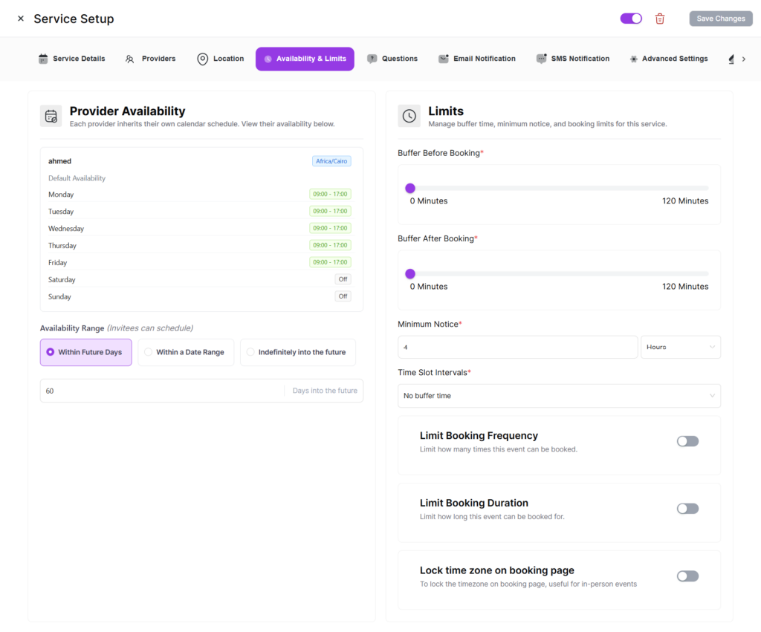Toggle Lock time zone on booking page
Screen dimensions: 761x632
(x=687, y=576)
